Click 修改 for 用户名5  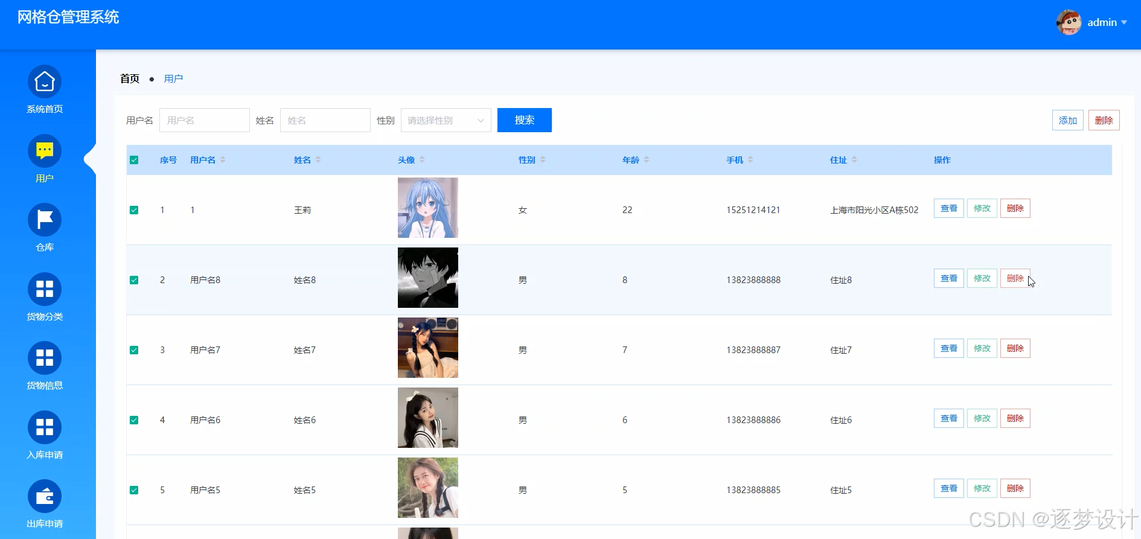click(982, 488)
